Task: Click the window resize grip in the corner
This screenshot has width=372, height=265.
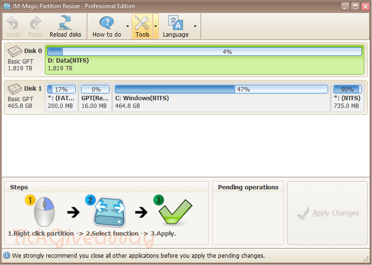Action: click(366, 259)
